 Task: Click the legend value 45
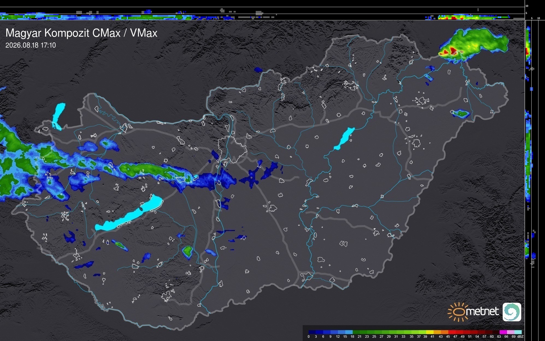coord(448,337)
